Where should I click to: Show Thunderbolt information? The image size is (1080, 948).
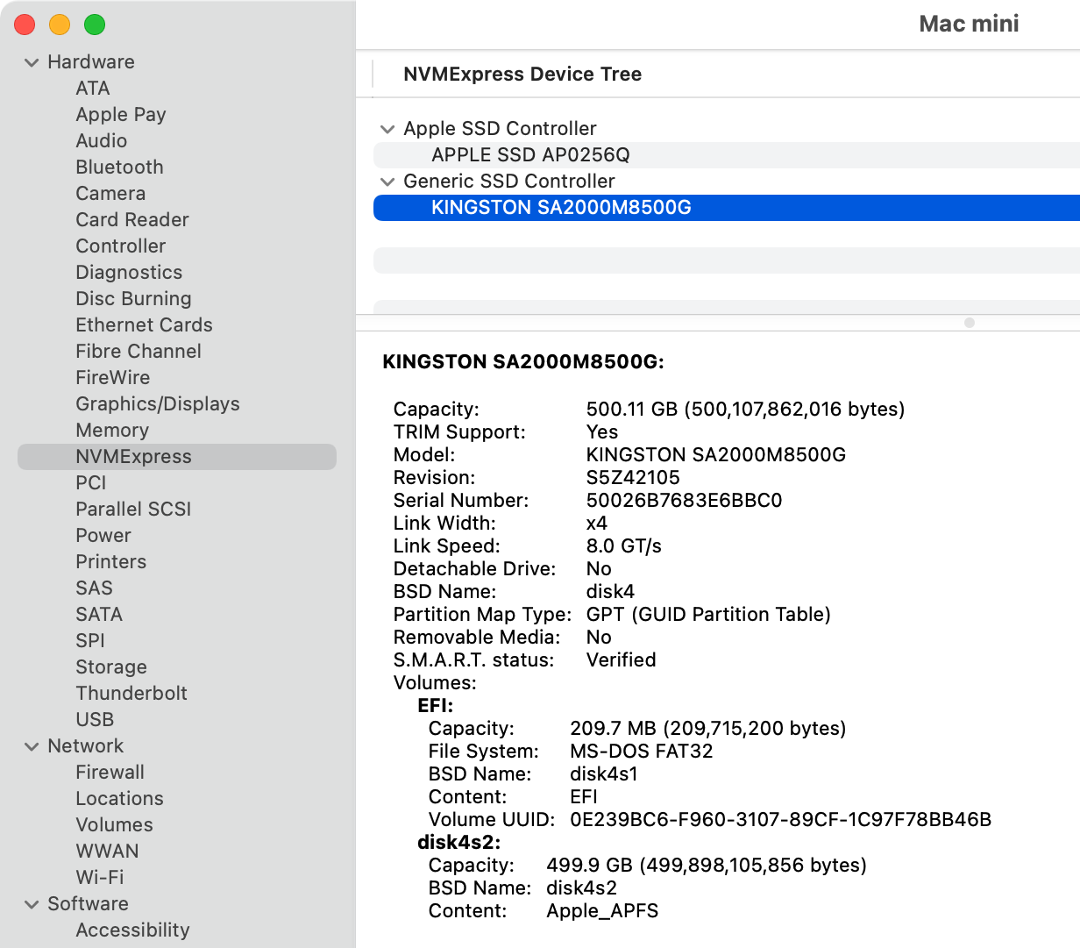click(131, 694)
